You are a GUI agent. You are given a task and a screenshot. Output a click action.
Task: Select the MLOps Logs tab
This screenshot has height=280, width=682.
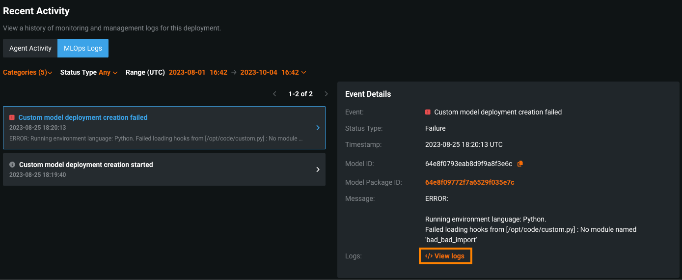[x=83, y=48]
